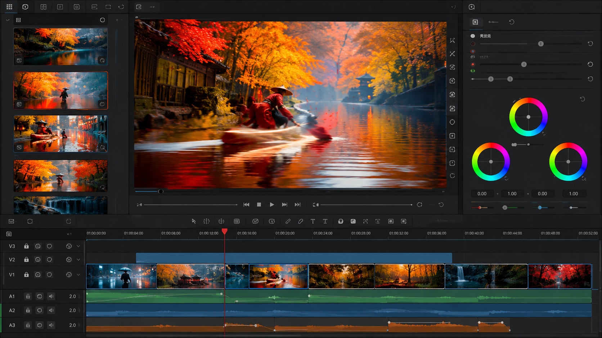Lock the V3 video track
602x338 pixels.
26,246
